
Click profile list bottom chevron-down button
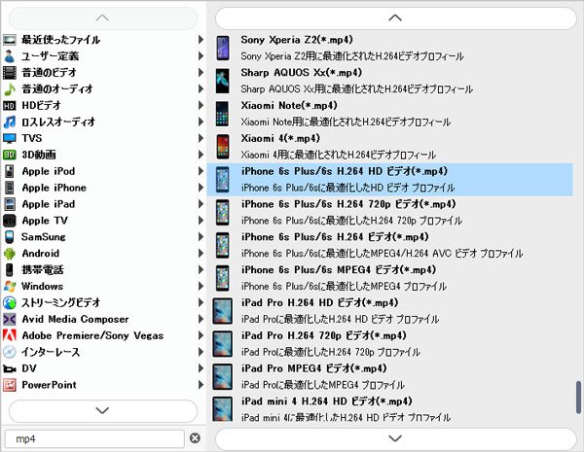coord(395,438)
